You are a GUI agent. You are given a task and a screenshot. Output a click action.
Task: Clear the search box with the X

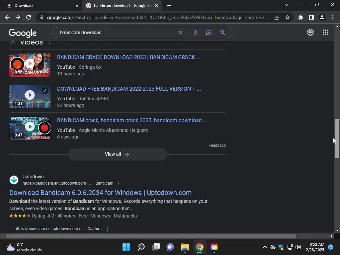180,33
